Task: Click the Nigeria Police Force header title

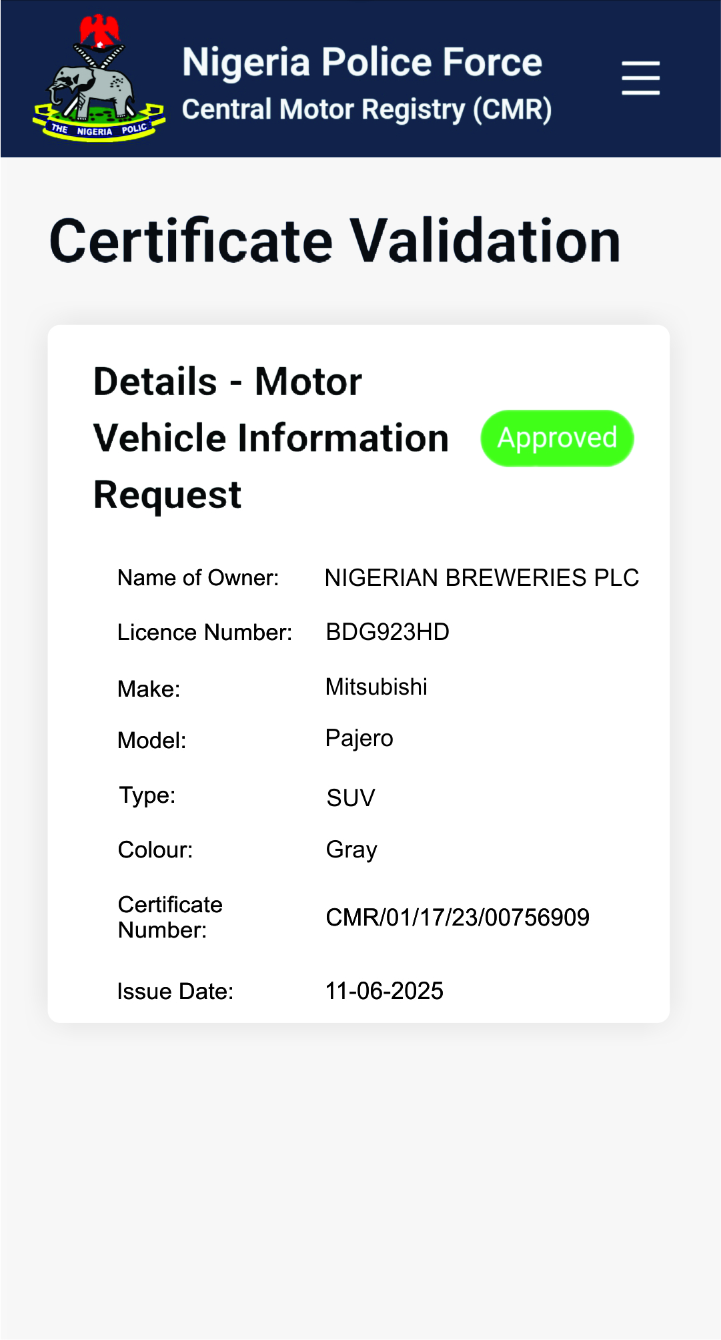Action: (x=362, y=63)
